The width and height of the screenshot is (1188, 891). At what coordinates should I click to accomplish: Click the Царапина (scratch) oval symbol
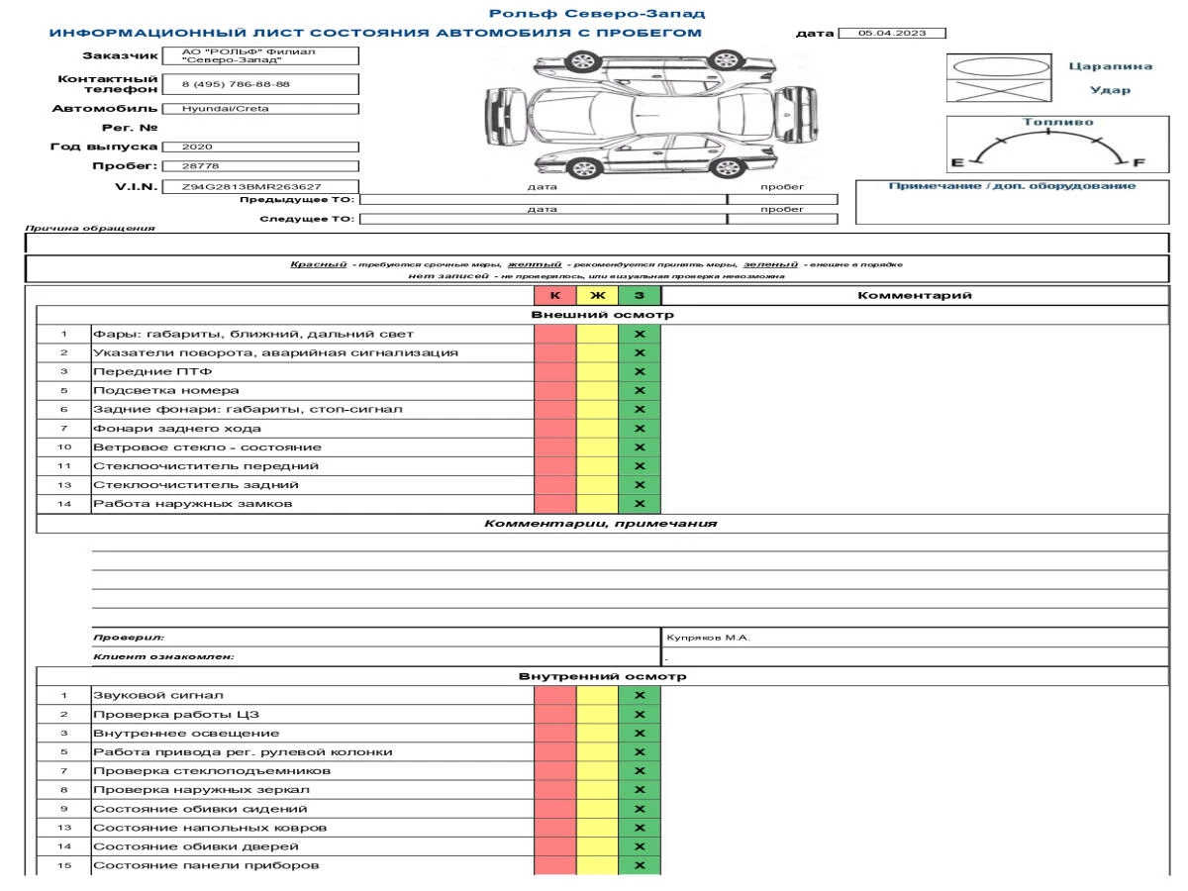[x=995, y=66]
